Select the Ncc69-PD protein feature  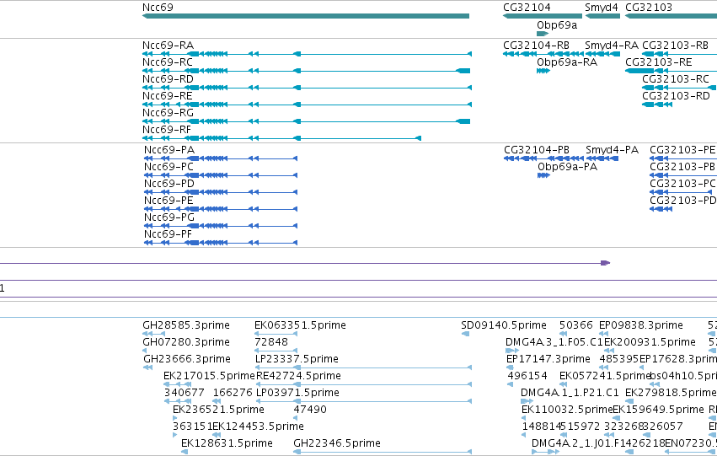pos(221,192)
